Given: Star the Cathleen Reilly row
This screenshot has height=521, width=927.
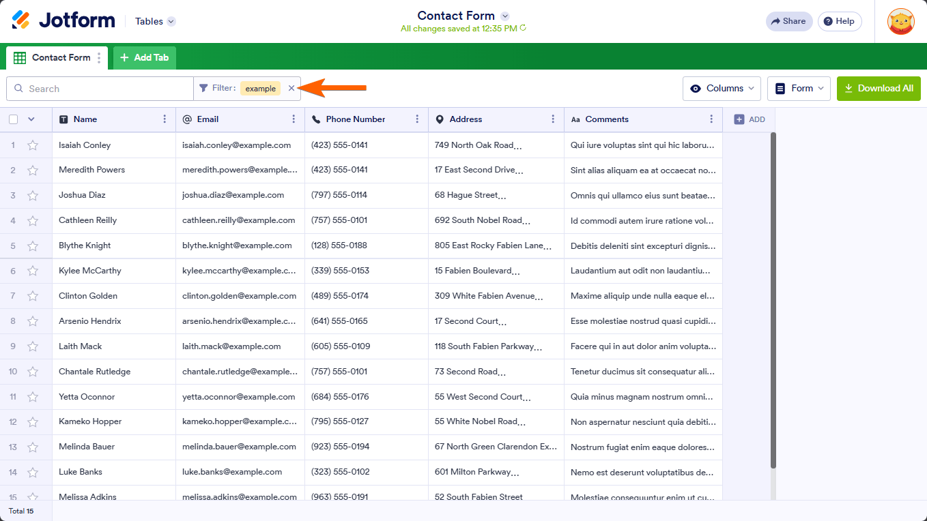Looking at the screenshot, I should tap(33, 221).
